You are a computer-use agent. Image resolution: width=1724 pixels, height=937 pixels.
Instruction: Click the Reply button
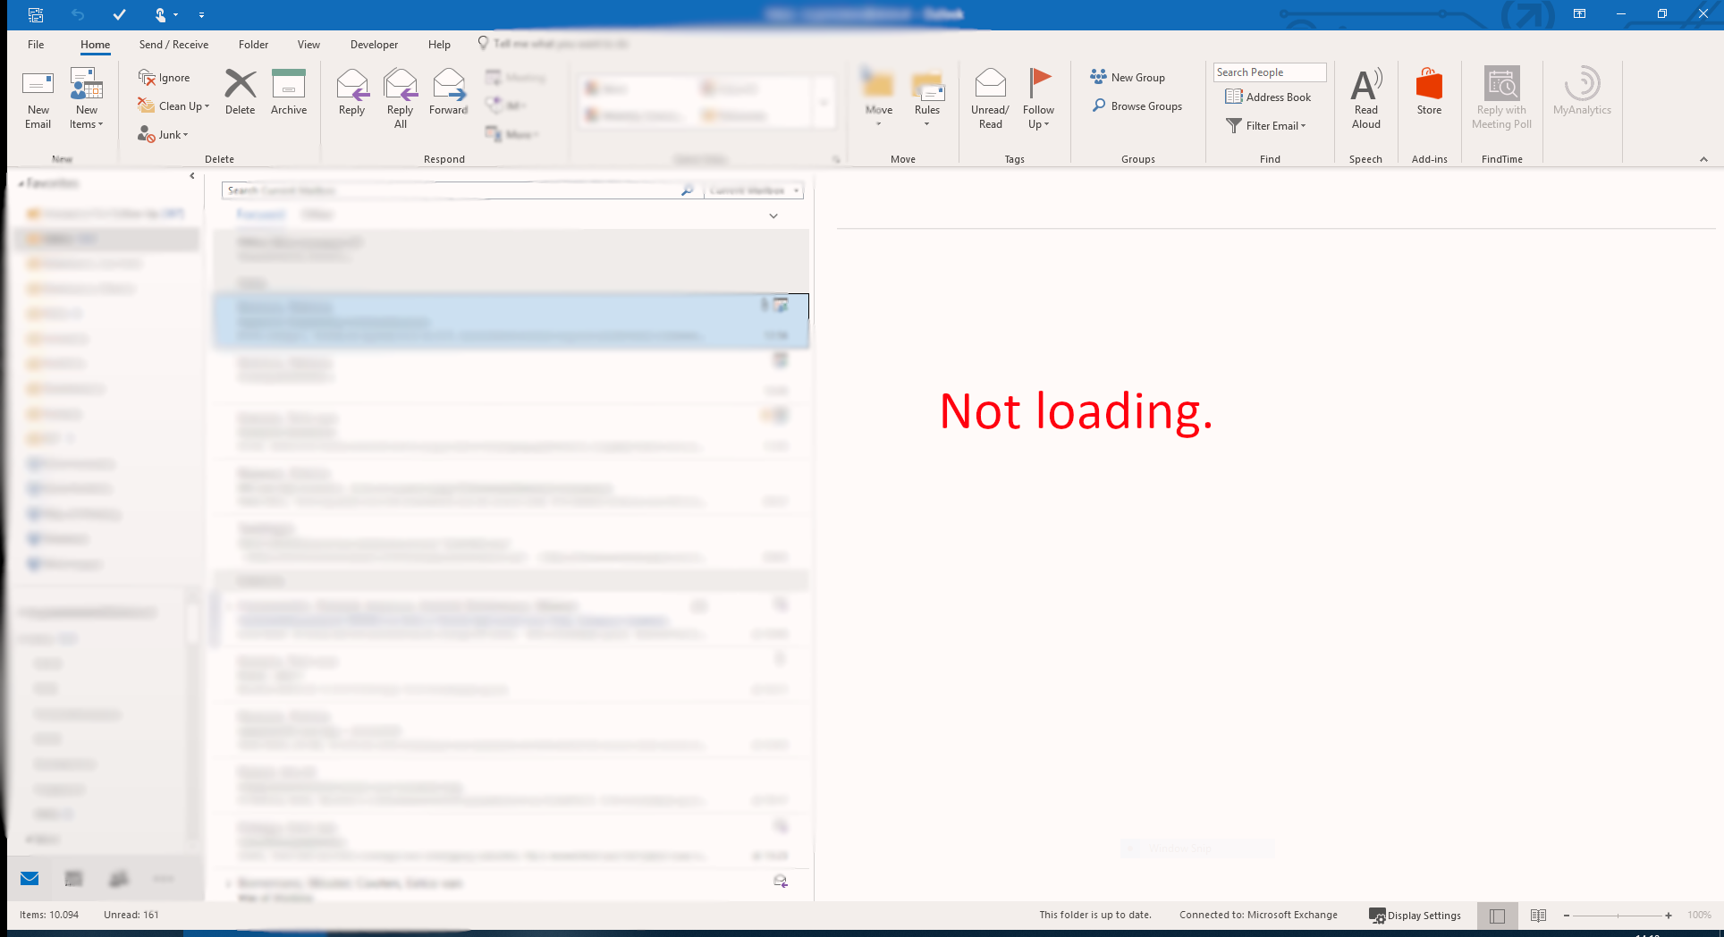tap(352, 92)
